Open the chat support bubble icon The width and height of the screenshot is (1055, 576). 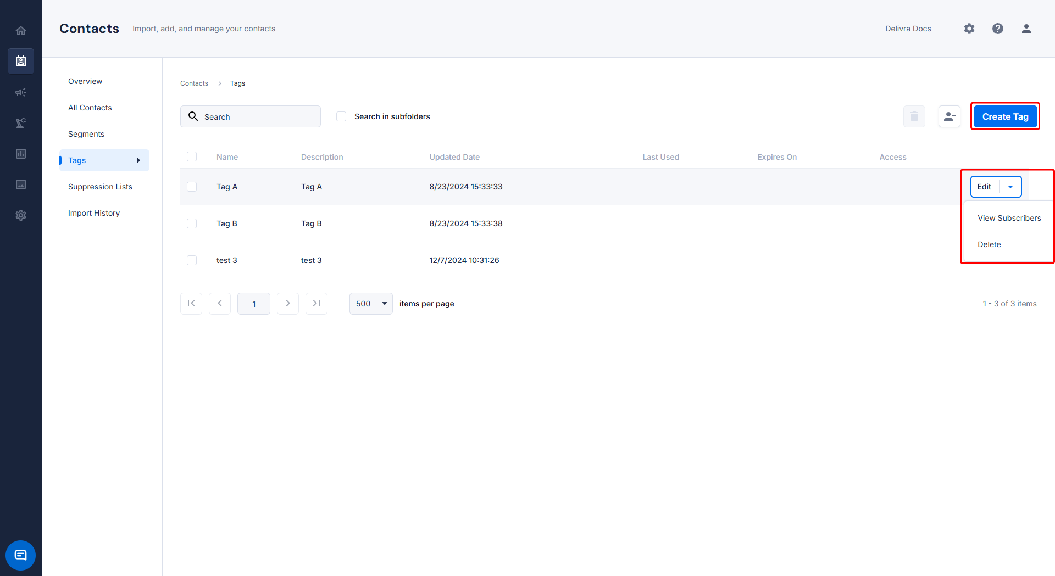click(x=21, y=555)
